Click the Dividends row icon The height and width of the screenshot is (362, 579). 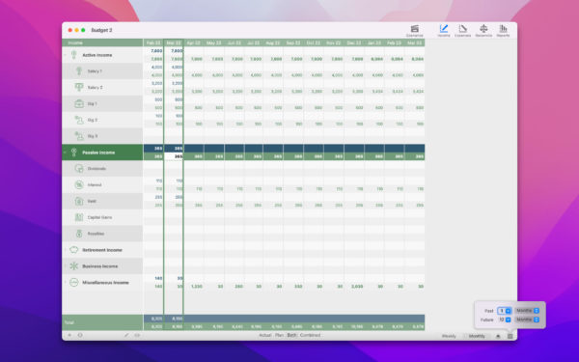[79, 168]
